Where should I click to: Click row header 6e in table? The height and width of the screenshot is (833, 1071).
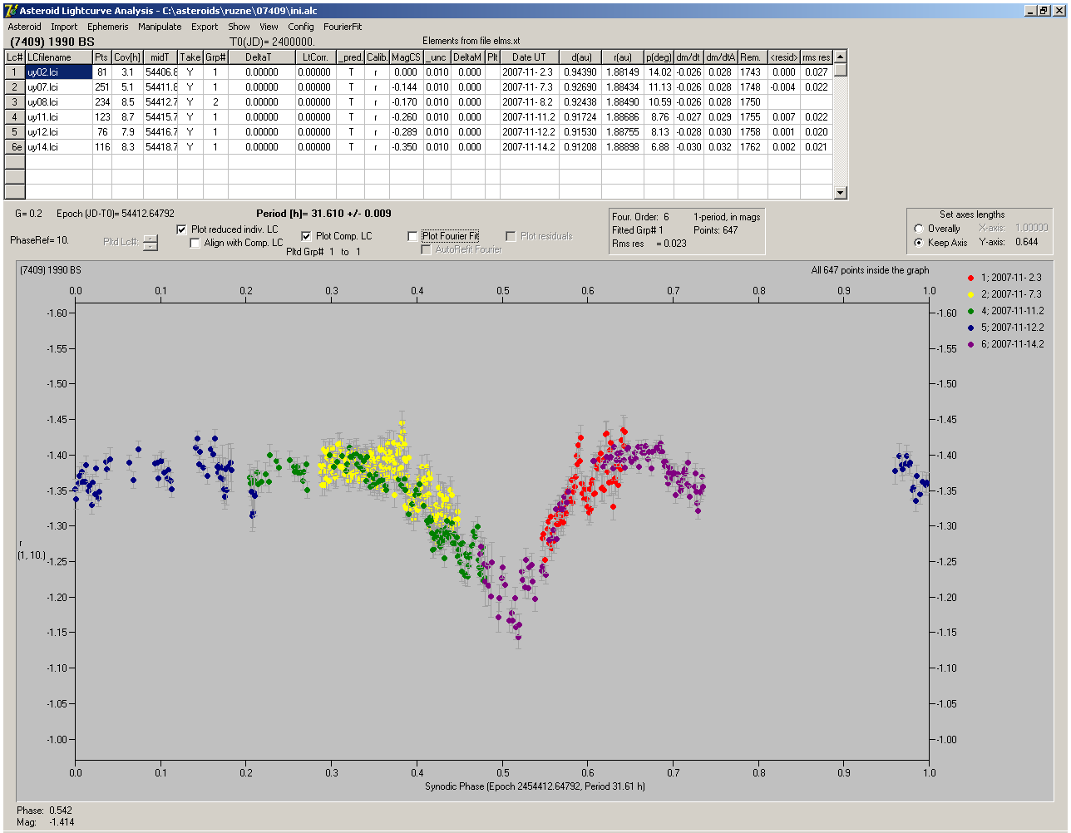click(14, 147)
